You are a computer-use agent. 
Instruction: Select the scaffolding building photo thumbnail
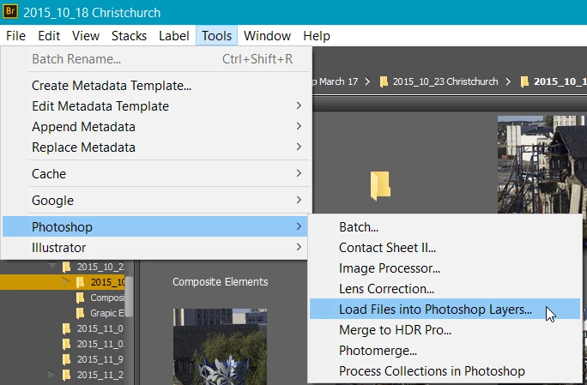(542, 164)
